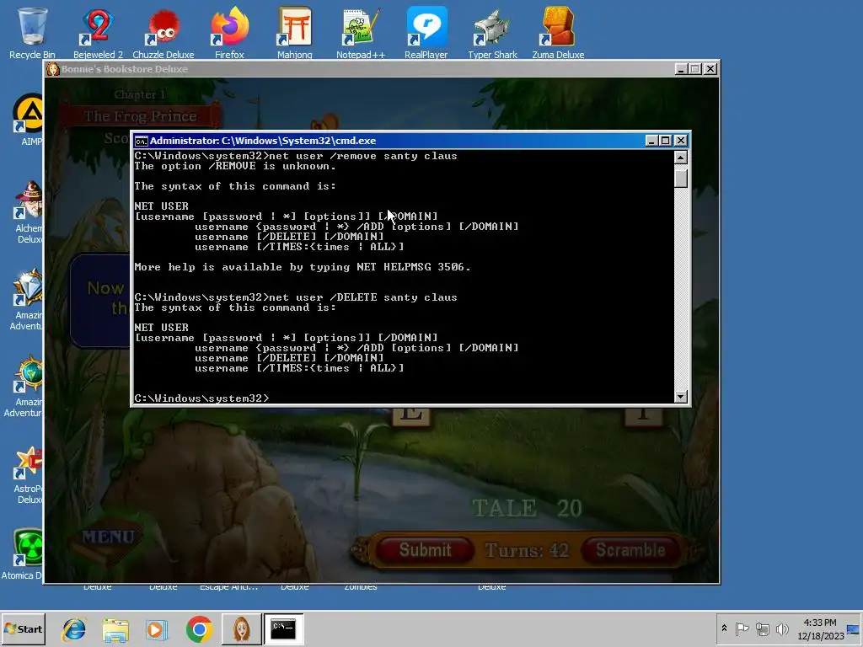Open the volume speaker tray icon
This screenshot has width=863, height=647.
782,628
